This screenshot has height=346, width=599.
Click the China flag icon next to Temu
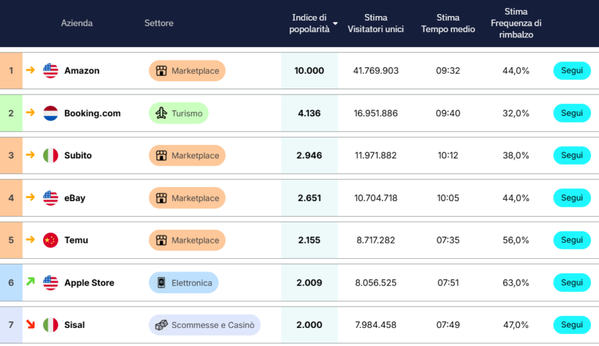pos(51,240)
